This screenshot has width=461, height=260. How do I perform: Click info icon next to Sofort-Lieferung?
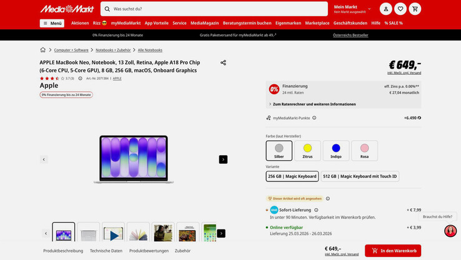316,210
